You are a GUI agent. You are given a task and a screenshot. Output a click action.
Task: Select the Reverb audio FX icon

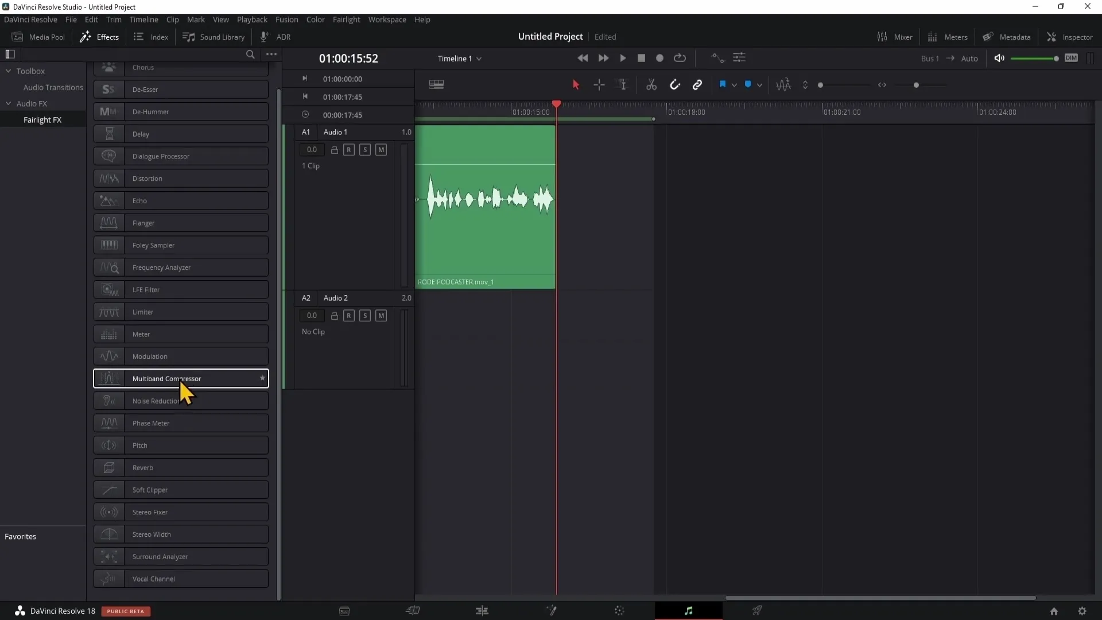(109, 467)
